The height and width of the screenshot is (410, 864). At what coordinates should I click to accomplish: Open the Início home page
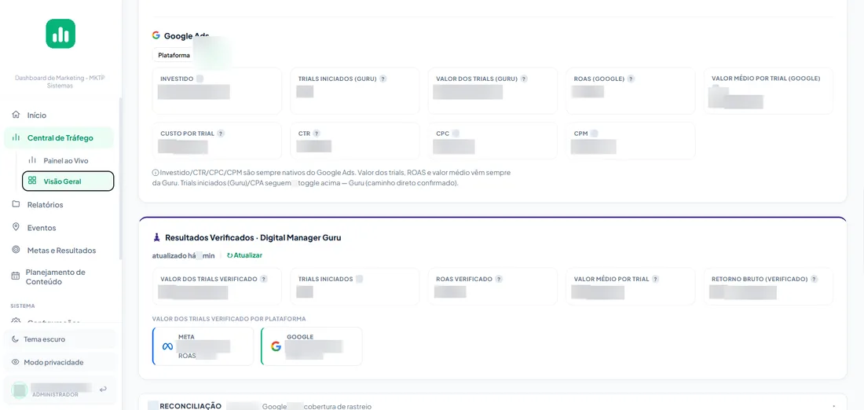click(x=58, y=115)
